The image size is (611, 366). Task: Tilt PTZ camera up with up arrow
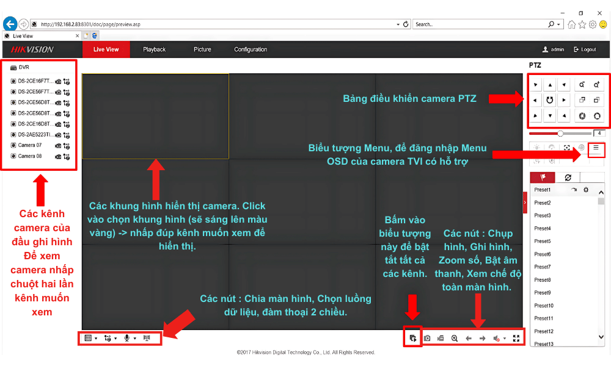(x=550, y=85)
